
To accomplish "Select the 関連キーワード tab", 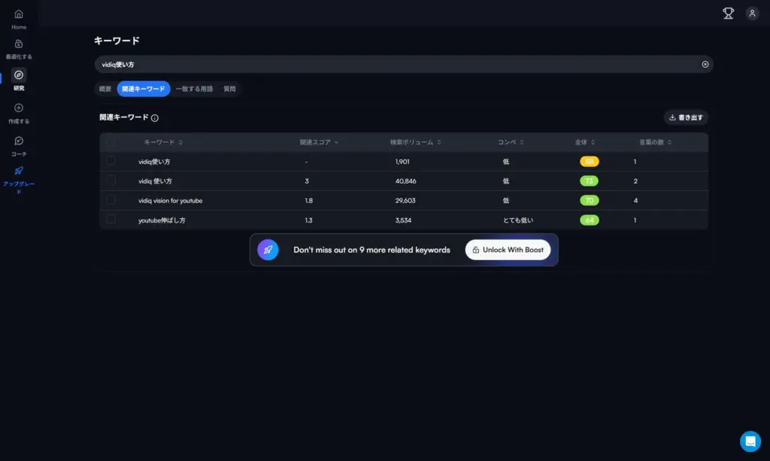I will click(x=144, y=89).
